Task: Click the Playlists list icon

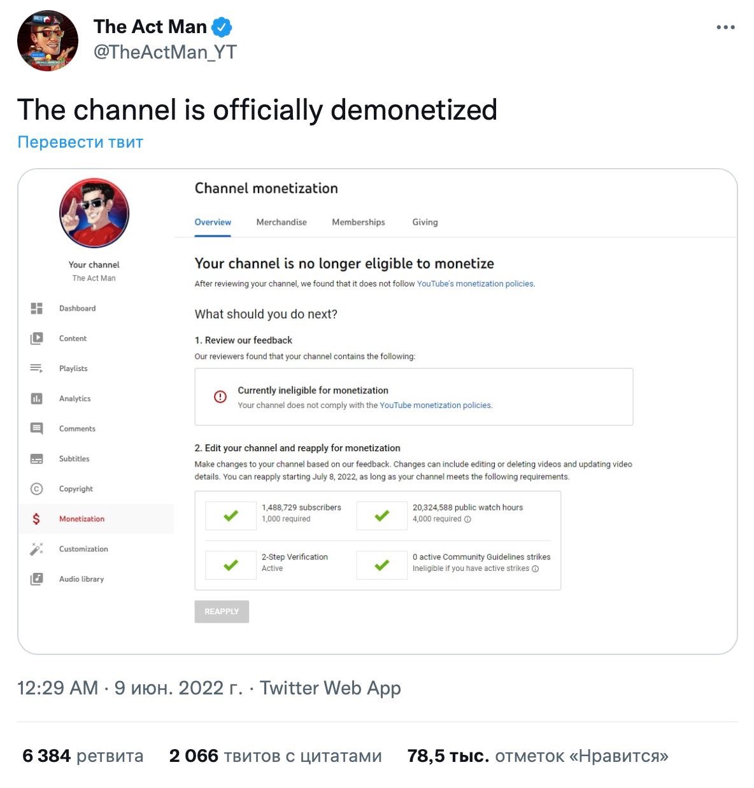Action: [36, 369]
